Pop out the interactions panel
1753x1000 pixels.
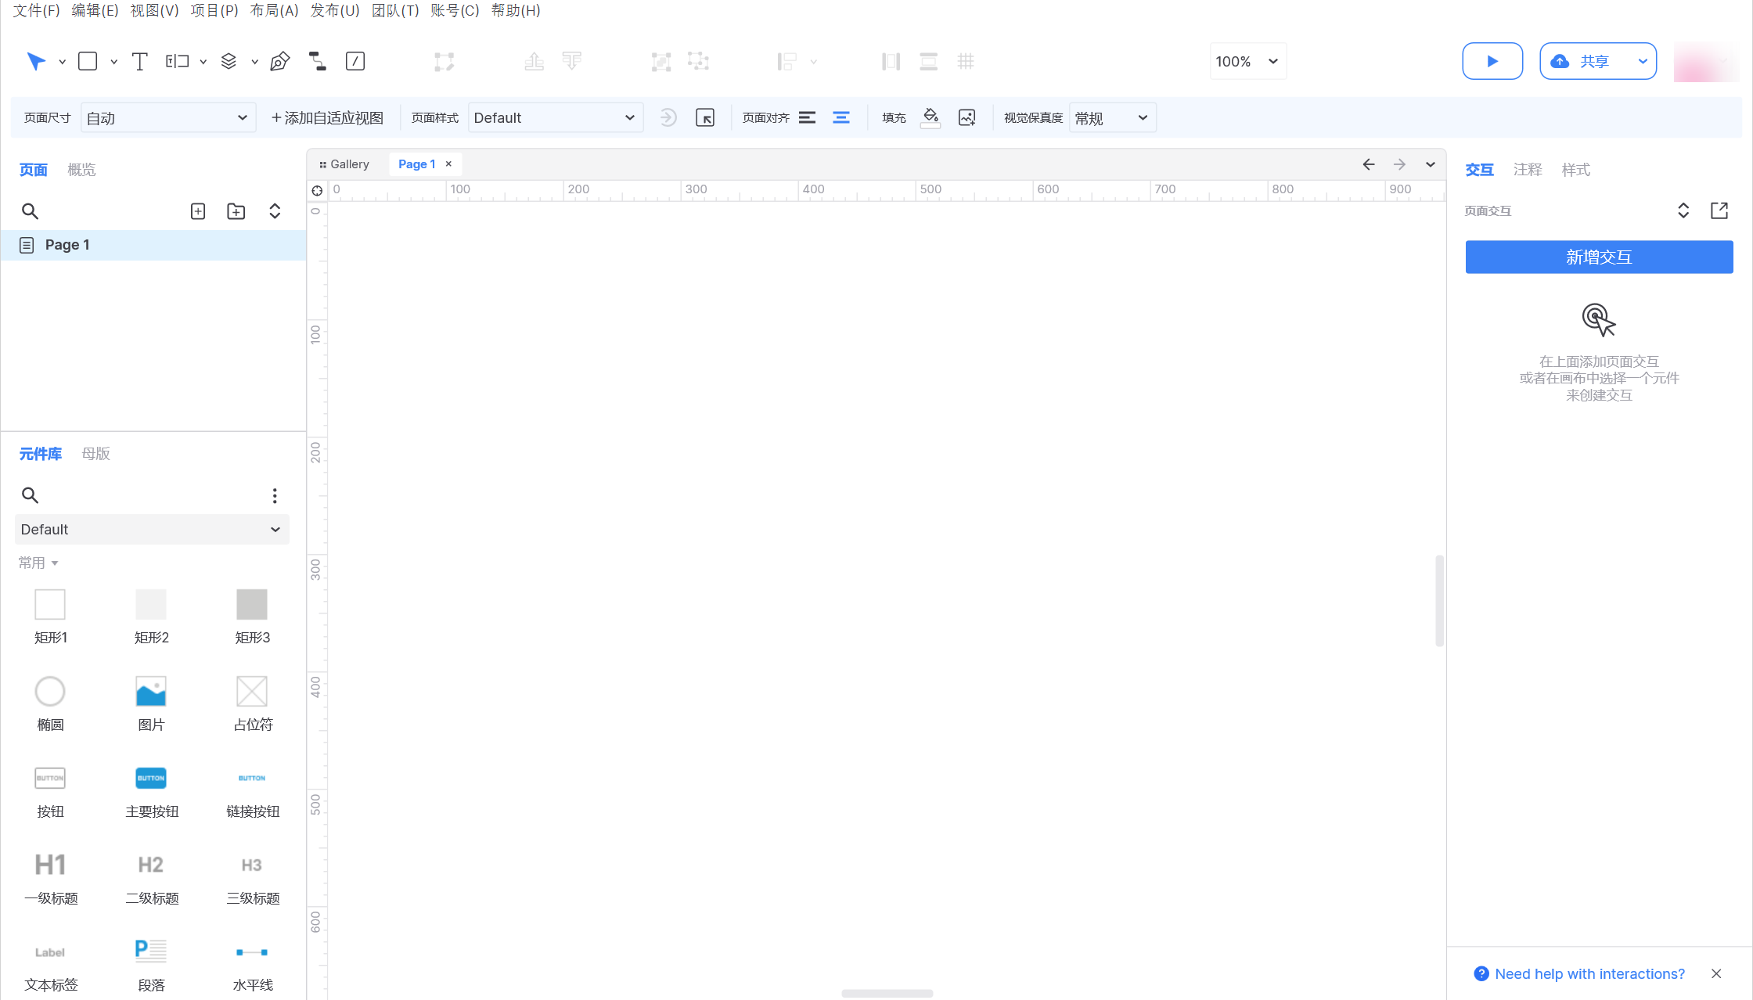(x=1719, y=210)
